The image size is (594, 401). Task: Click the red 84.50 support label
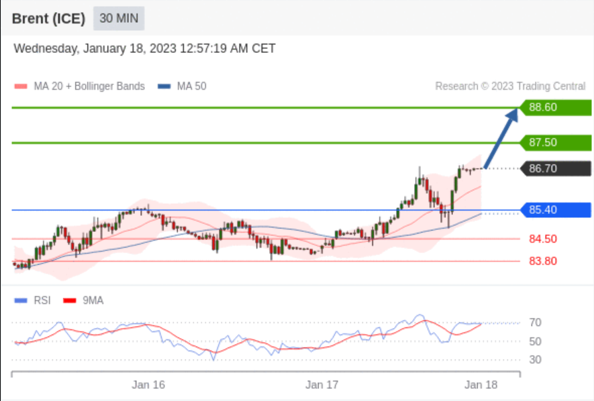pyautogui.click(x=543, y=239)
